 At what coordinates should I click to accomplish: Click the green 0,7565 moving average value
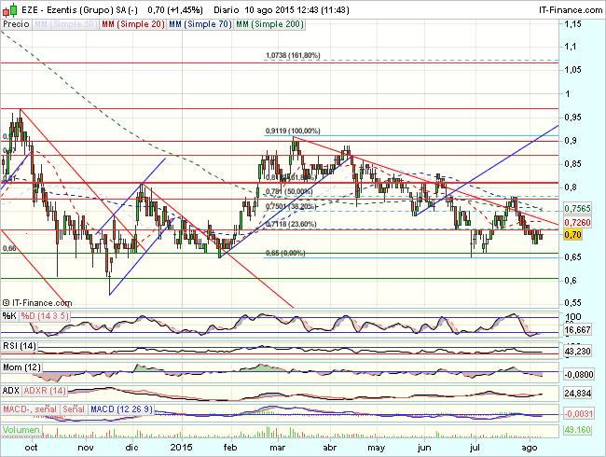click(x=577, y=209)
